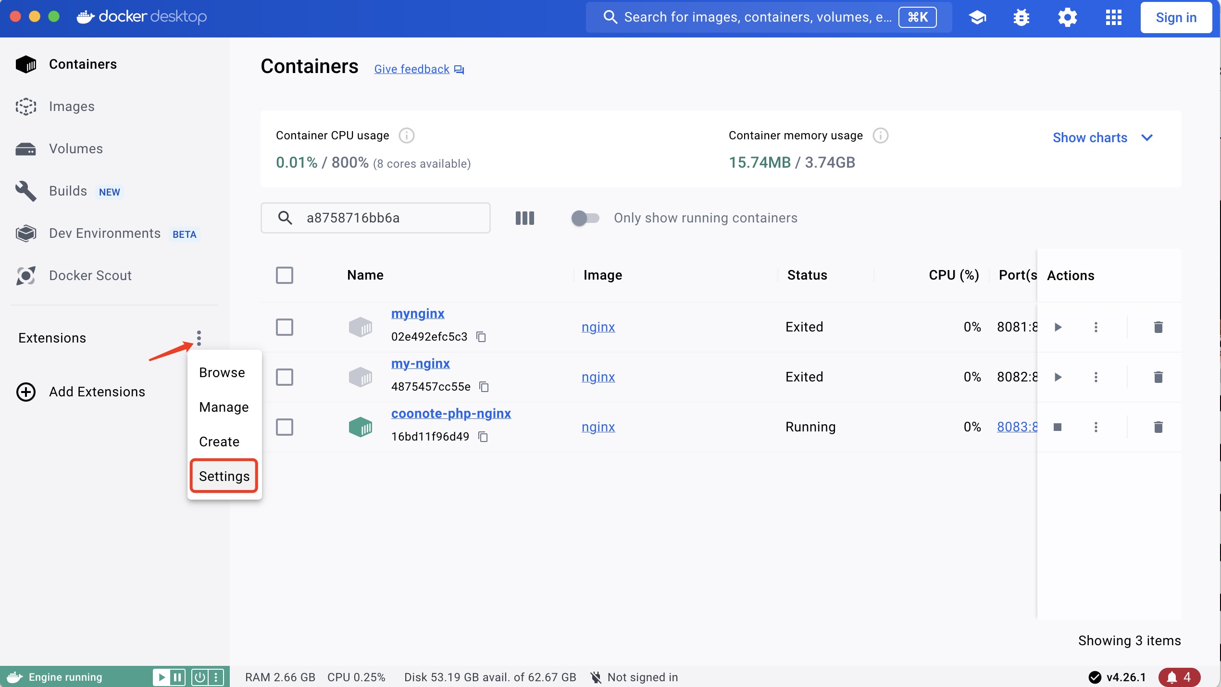
Task: Open nginx image link in coonote-php-nginx row
Action: (x=598, y=427)
